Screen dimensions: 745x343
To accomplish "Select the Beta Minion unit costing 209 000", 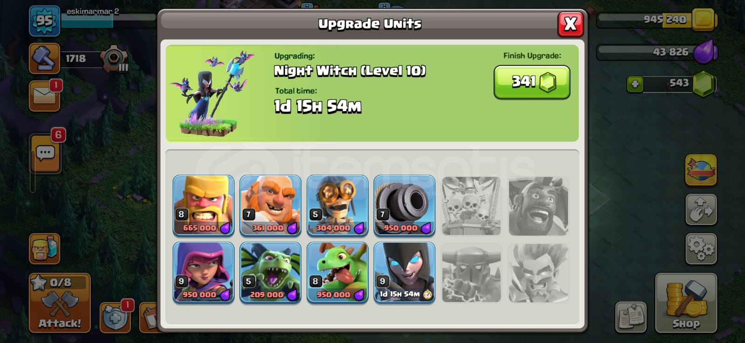I will [x=271, y=273].
